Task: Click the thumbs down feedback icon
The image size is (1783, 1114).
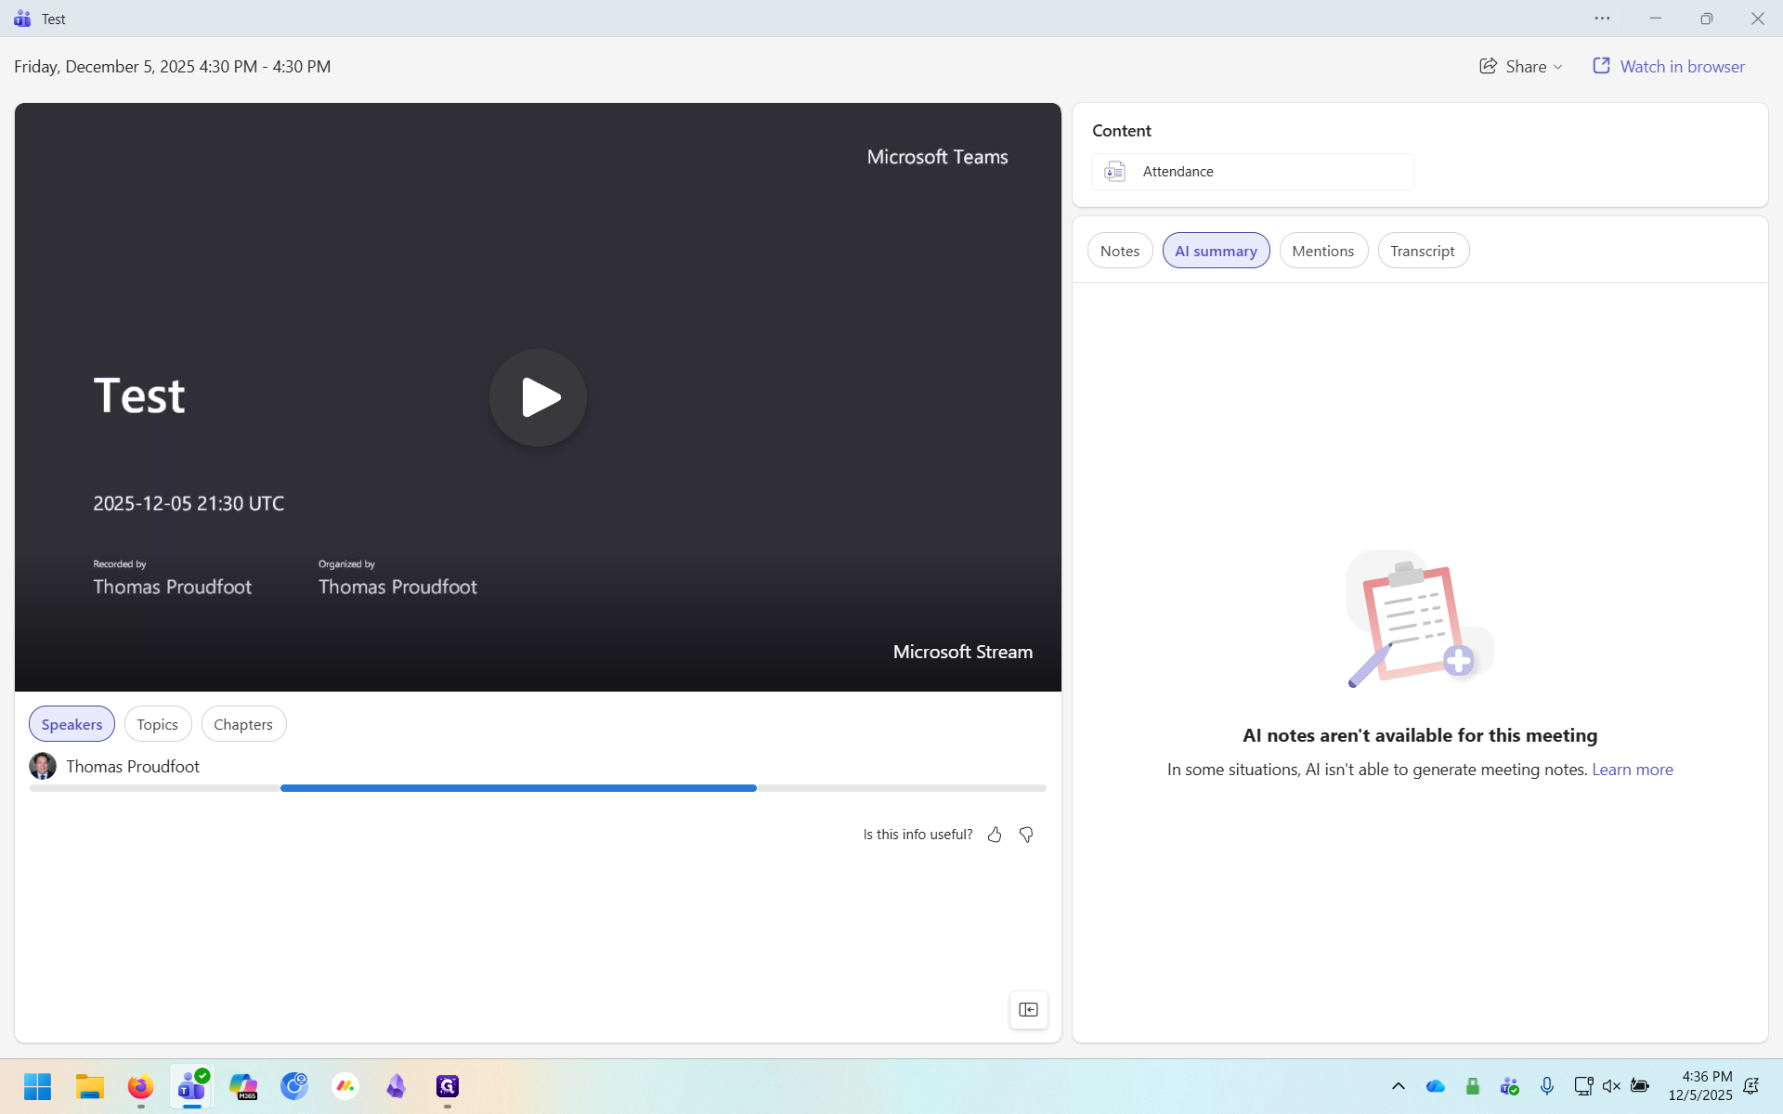Action: pos(1026,835)
